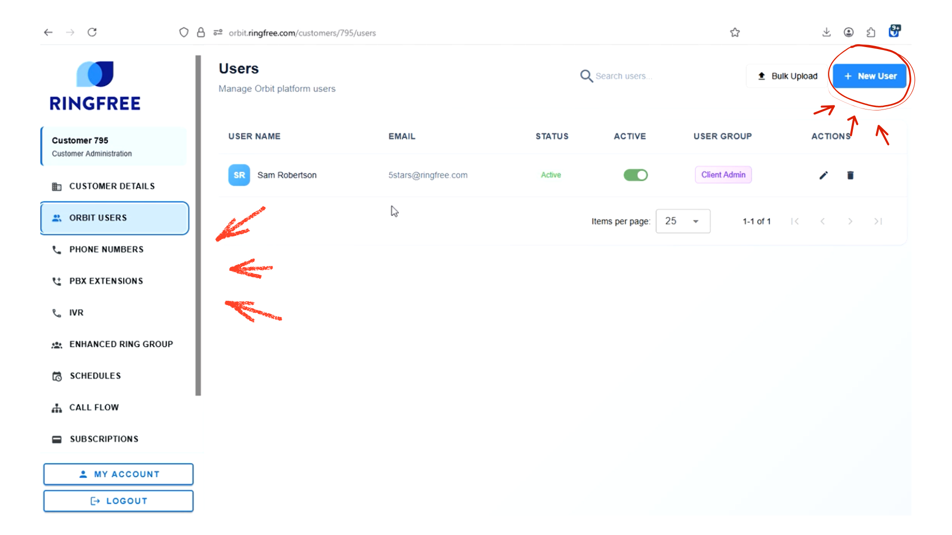The width and height of the screenshot is (952, 535).
Task: Click the pencil edit icon for Sam Robertson
Action: (824, 175)
